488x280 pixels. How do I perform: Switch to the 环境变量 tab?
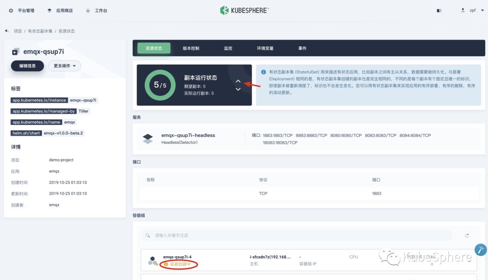tap(265, 48)
